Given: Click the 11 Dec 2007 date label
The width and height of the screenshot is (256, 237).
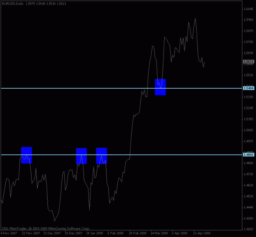Looking at the screenshot, I should (52, 233).
